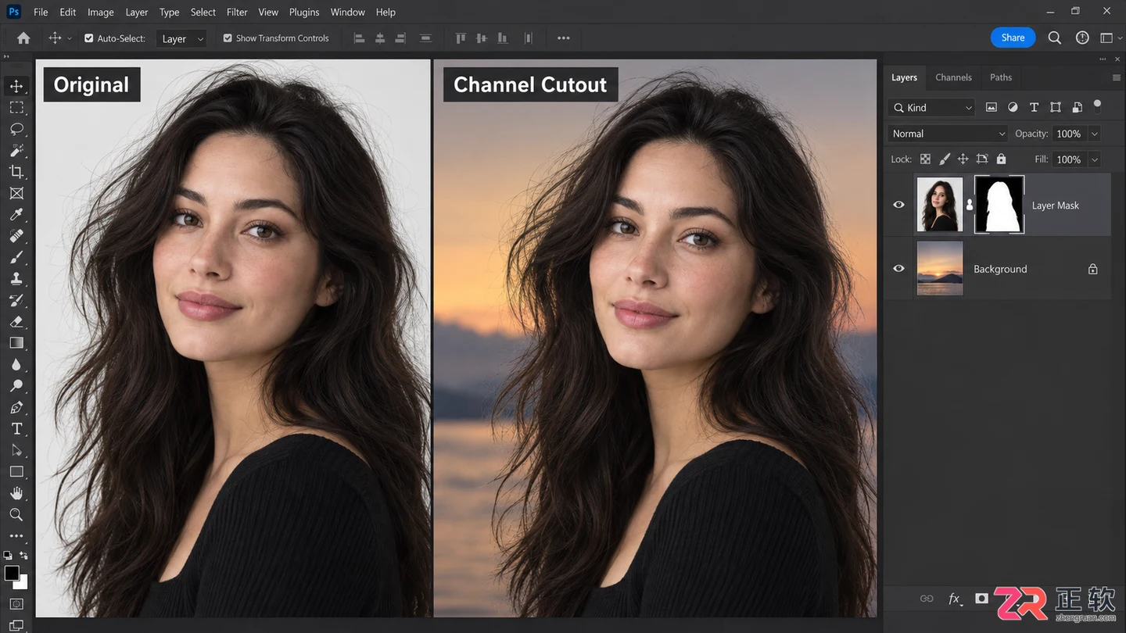The height and width of the screenshot is (633, 1126).
Task: Lock transparent pixels checkerboard icon
Action: click(x=925, y=159)
